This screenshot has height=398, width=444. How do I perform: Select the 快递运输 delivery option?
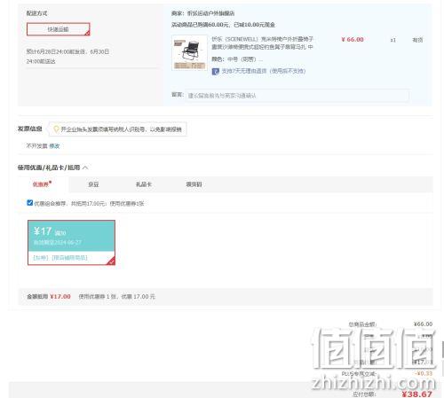pyautogui.click(x=59, y=29)
